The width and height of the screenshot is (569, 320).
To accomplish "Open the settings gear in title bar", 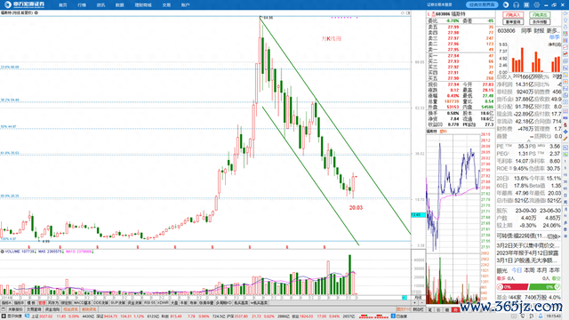I will 536,5.
